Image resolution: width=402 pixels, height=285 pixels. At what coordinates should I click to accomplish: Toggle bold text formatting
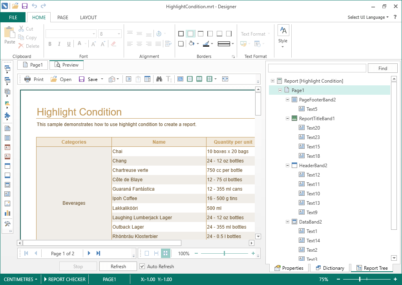pos(50,44)
